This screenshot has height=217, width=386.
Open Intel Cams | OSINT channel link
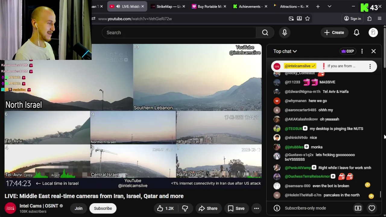[39, 206]
